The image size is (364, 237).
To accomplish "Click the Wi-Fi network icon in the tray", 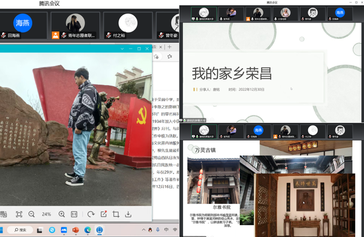I will click(175, 230).
